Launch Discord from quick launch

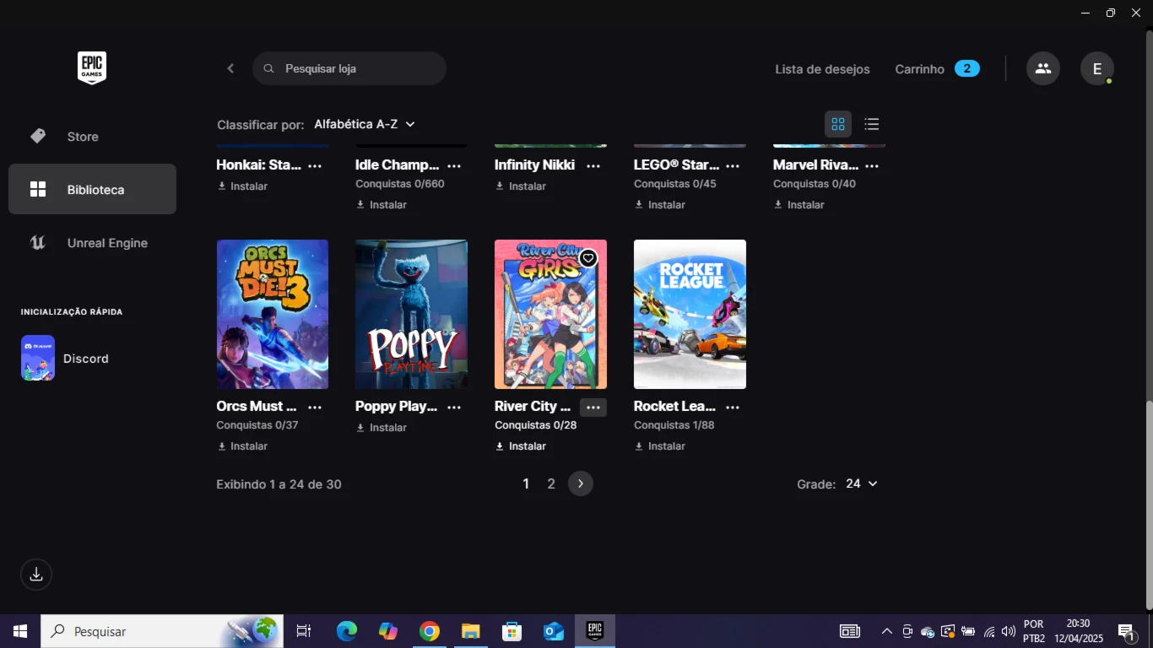tap(65, 359)
